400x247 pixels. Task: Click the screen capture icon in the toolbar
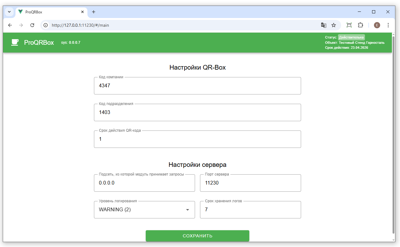[x=349, y=25]
